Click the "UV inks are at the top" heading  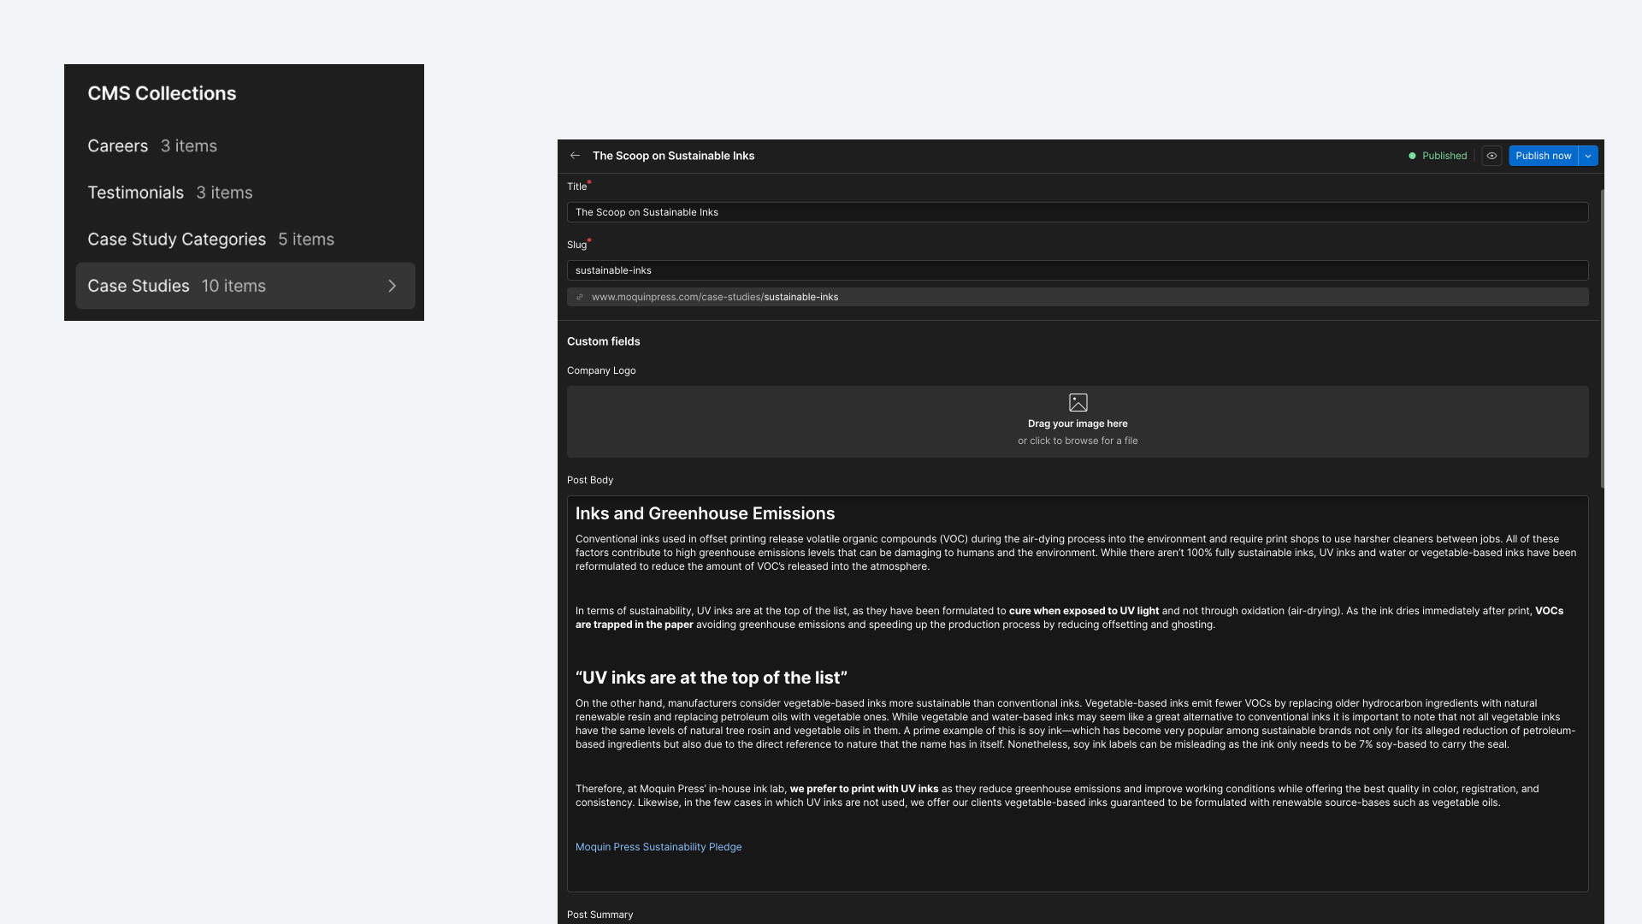coord(711,678)
